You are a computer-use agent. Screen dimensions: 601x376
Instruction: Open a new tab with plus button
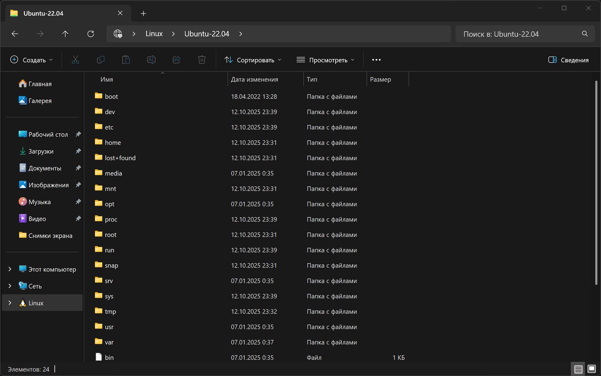pos(143,14)
